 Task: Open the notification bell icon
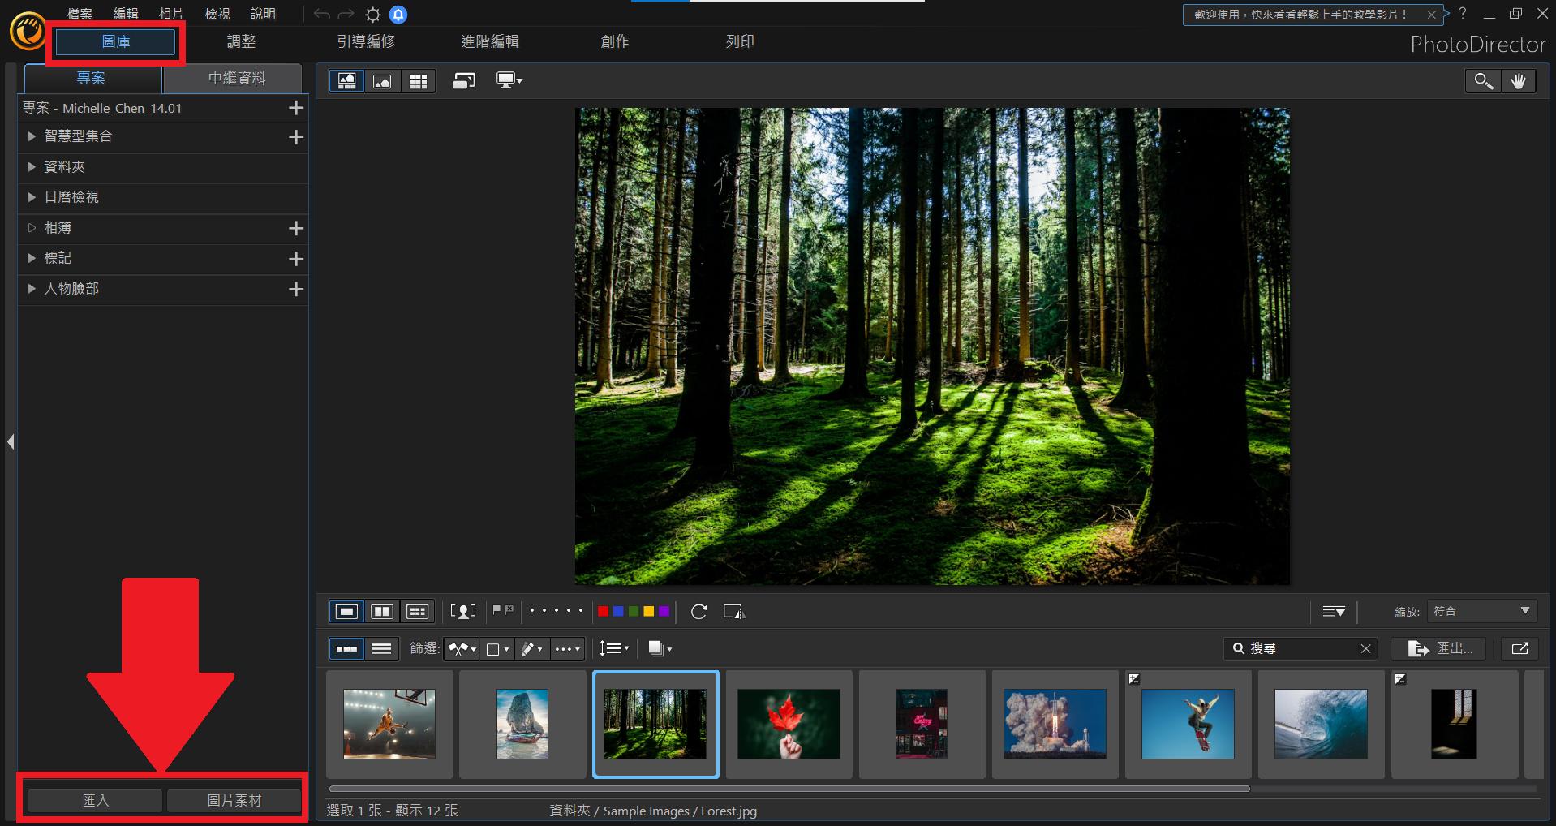(398, 15)
